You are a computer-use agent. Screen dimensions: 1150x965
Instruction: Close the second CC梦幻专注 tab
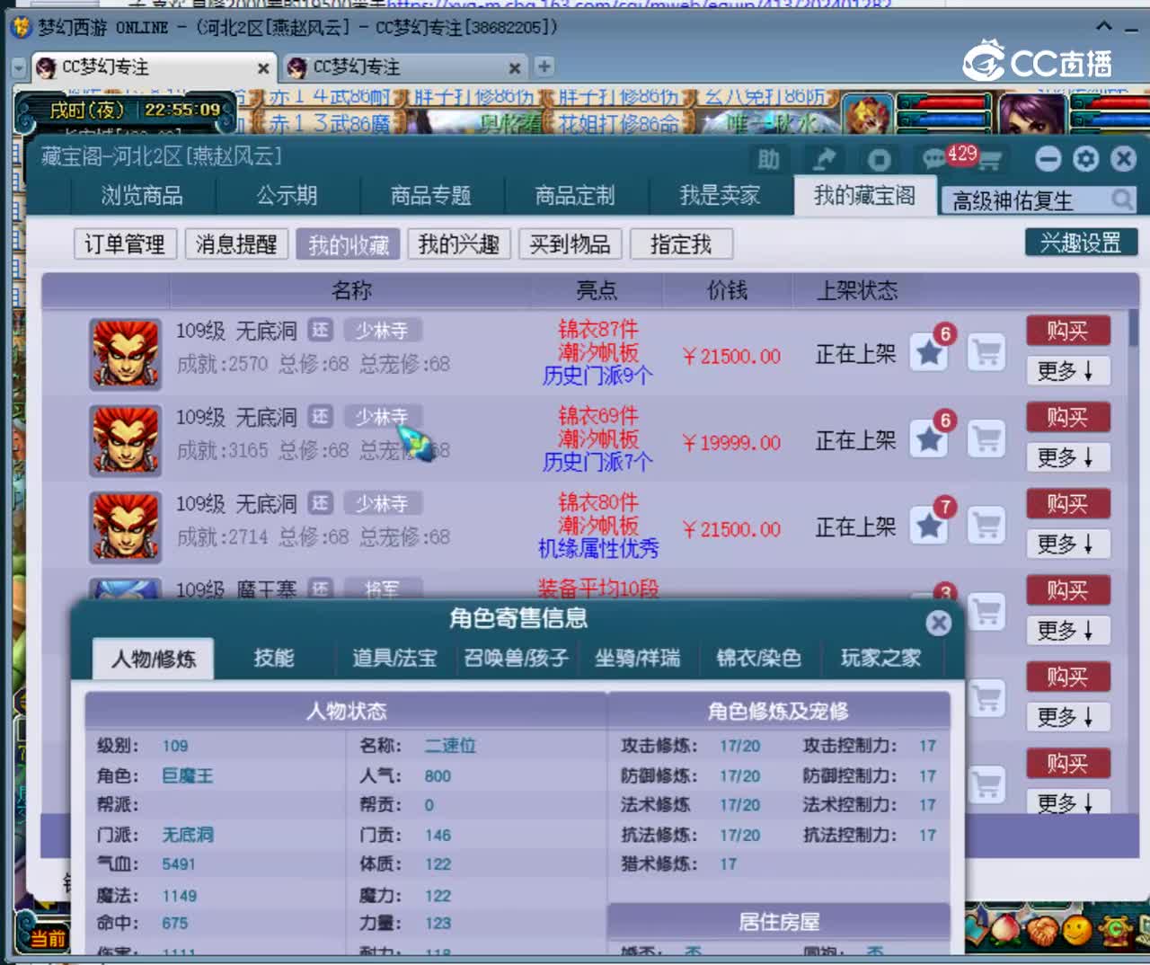point(515,68)
